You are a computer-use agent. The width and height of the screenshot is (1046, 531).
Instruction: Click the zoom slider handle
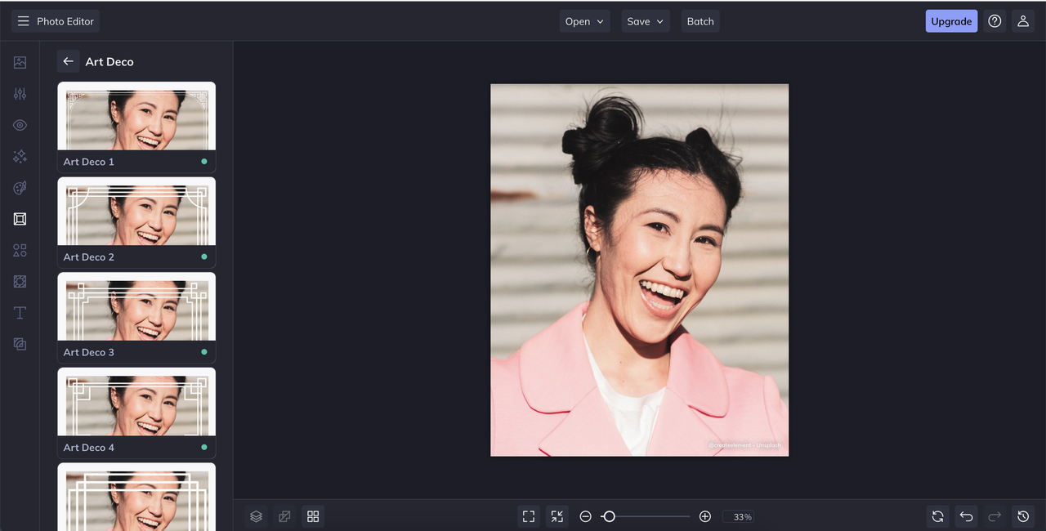[x=609, y=516]
